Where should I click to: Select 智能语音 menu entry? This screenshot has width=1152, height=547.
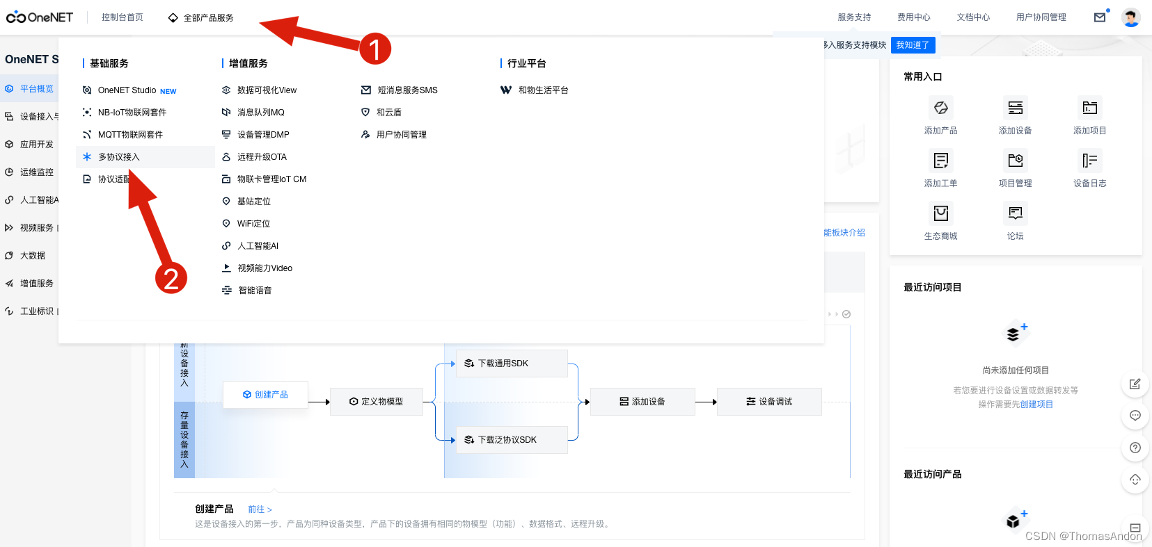246,291
